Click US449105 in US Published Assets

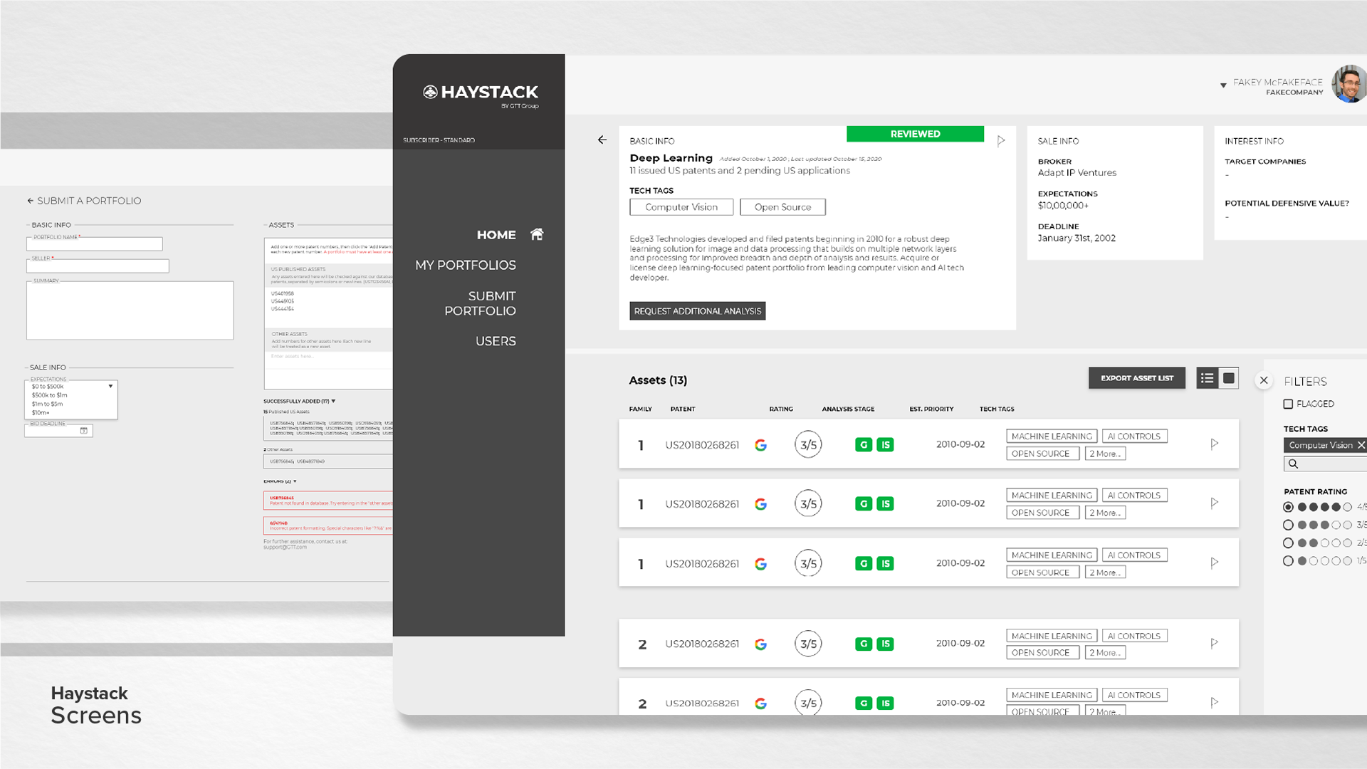point(282,301)
